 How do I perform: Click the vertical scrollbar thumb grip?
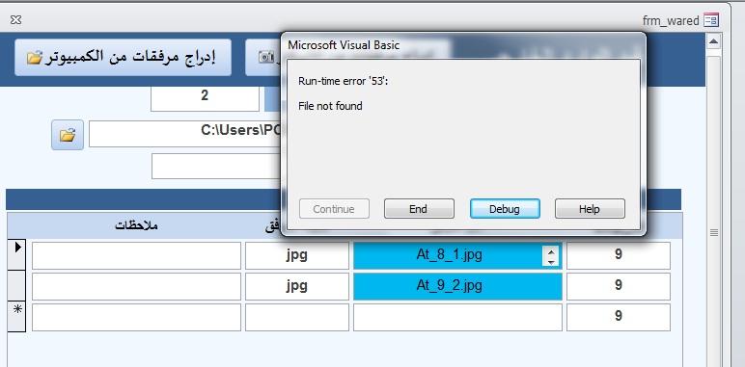point(714,232)
